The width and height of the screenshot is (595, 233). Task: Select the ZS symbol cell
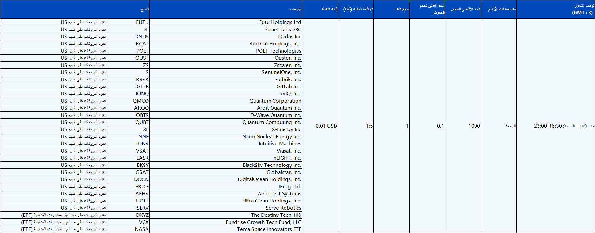pyautogui.click(x=128, y=65)
